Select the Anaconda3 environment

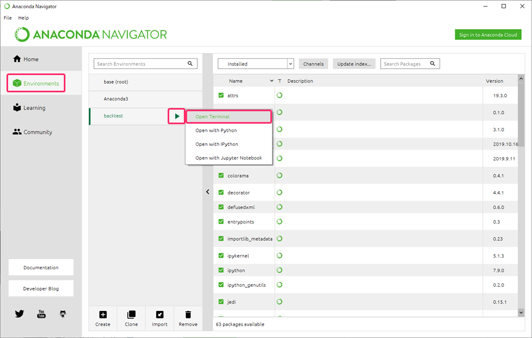click(x=145, y=99)
